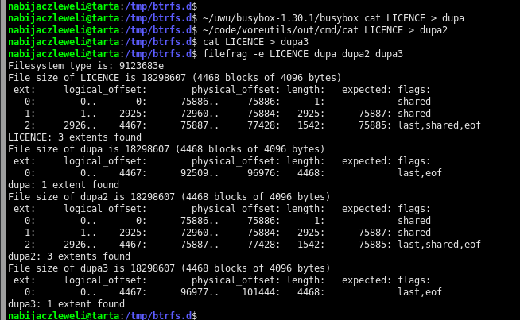The image size is (520, 320).
Task: Click the terminal scrollbar strip on the left edge
Action: (3, 159)
